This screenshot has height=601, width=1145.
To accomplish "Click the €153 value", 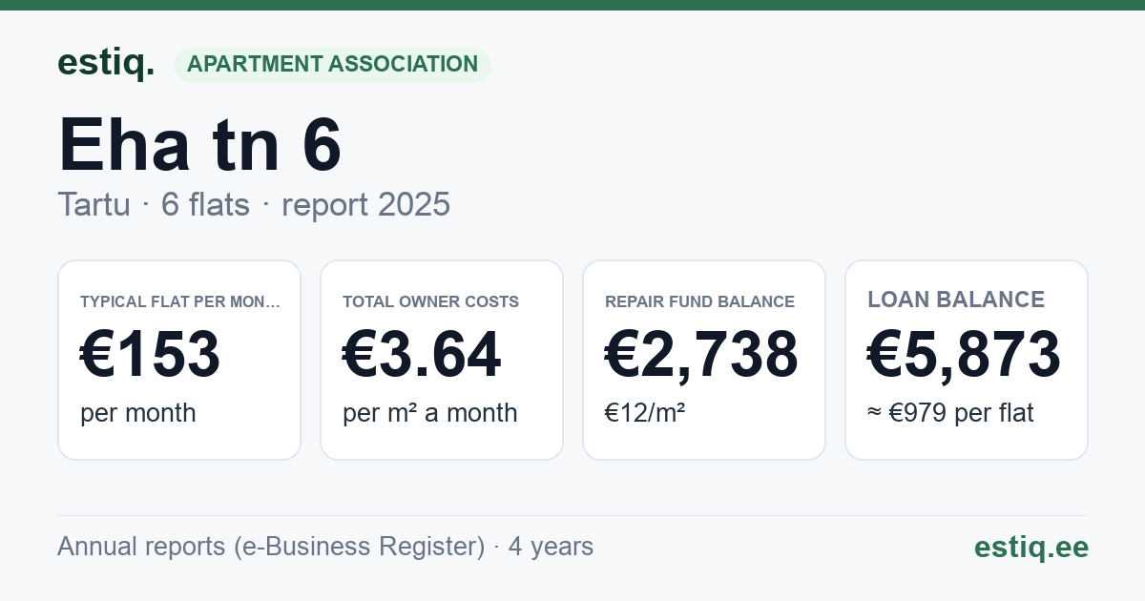I will pos(151,354).
